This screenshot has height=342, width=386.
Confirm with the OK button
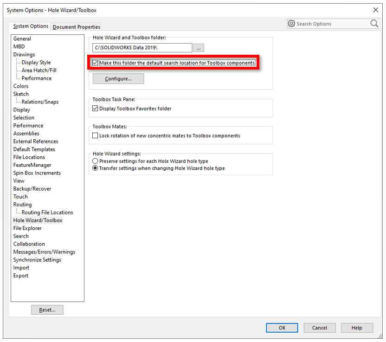(x=282, y=328)
